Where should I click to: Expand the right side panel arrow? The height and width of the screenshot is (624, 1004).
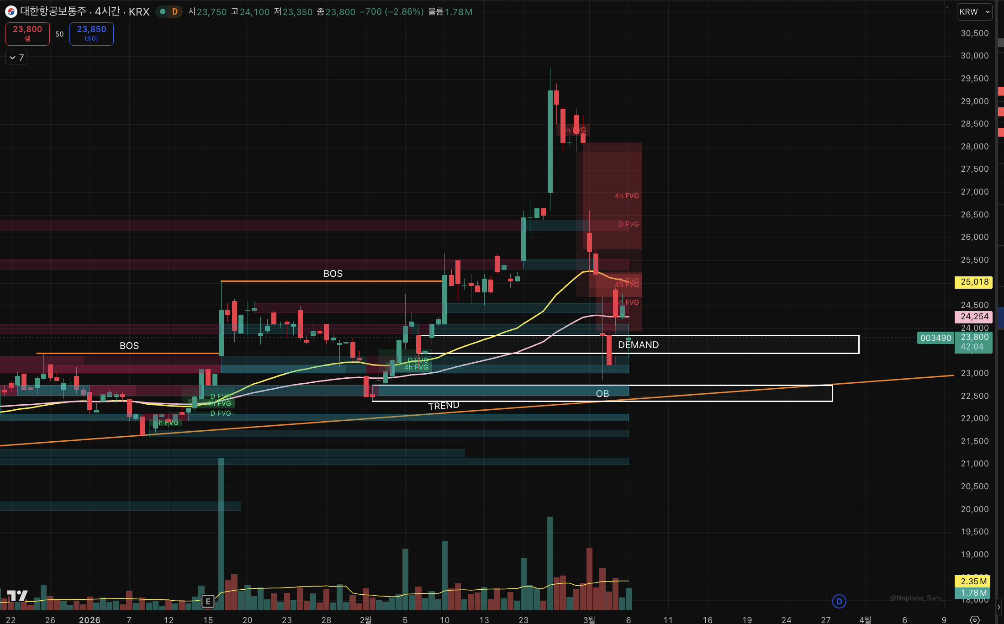[999, 607]
